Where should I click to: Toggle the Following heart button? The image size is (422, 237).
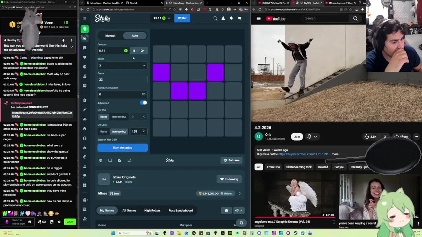229,179
